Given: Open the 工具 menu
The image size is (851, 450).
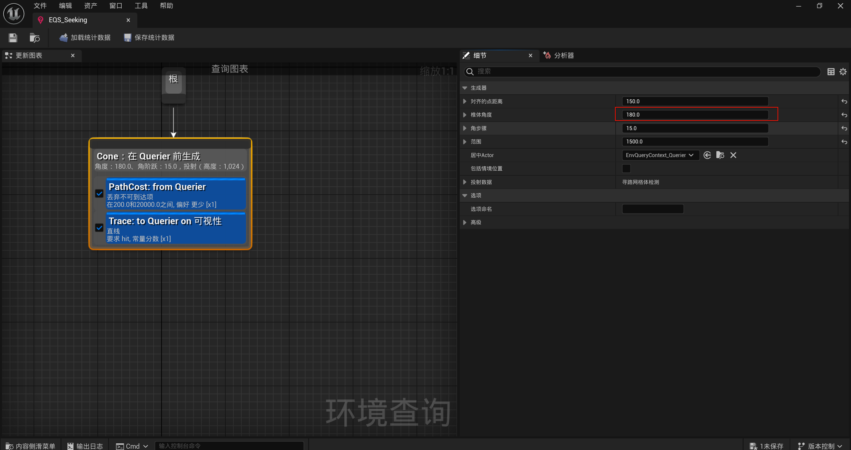Looking at the screenshot, I should [141, 6].
